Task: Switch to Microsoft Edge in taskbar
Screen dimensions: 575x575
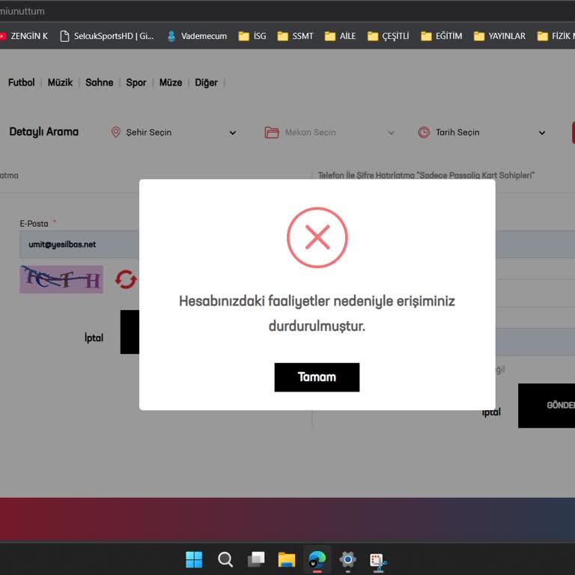Action: pyautogui.click(x=317, y=559)
